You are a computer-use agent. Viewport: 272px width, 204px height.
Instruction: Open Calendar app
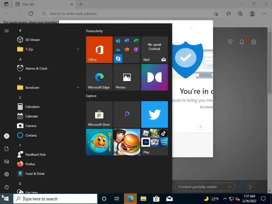49,116
